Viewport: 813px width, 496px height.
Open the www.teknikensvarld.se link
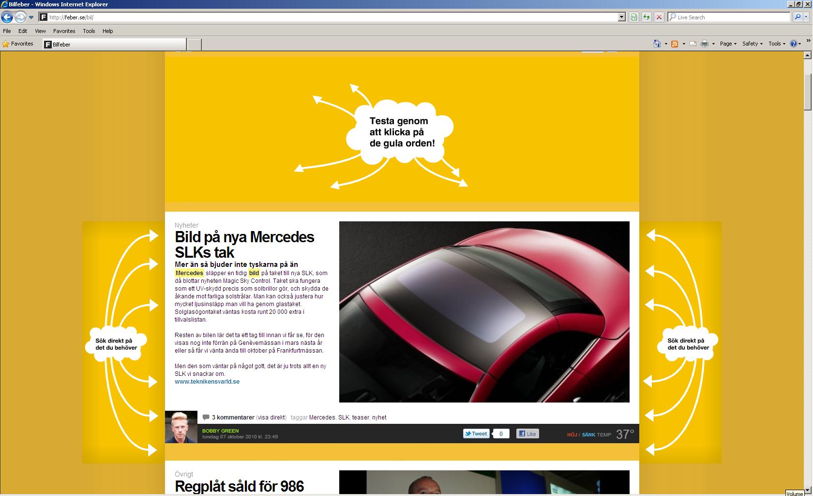[x=207, y=382]
